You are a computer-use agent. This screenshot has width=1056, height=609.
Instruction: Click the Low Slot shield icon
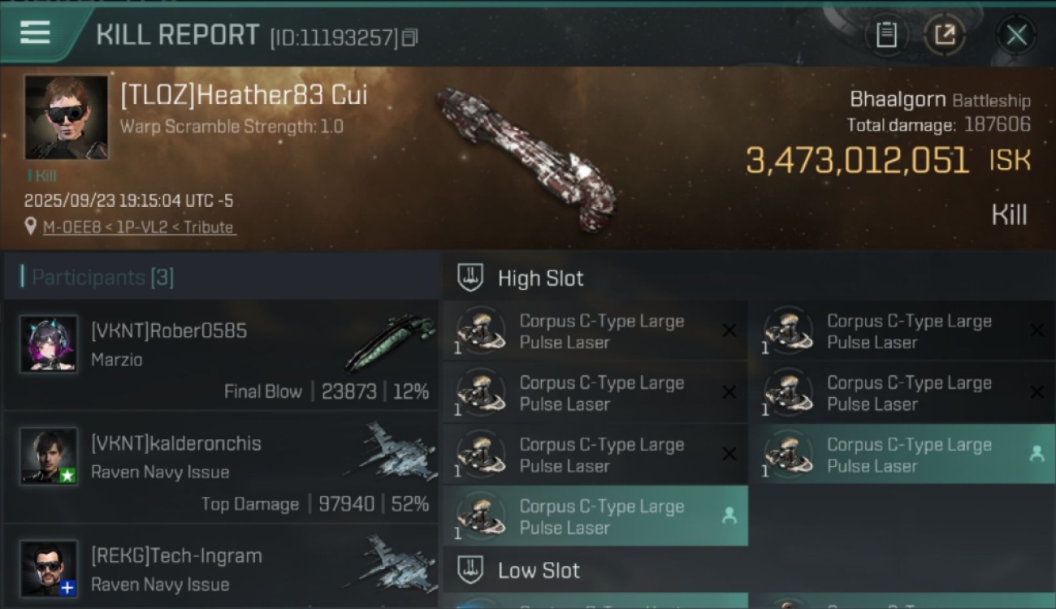click(470, 570)
